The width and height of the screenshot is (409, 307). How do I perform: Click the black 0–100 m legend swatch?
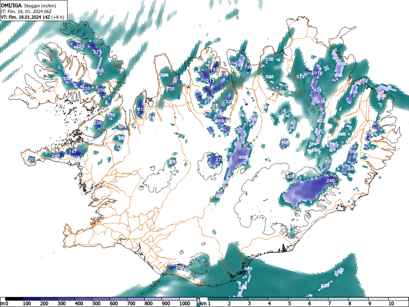point(14,299)
